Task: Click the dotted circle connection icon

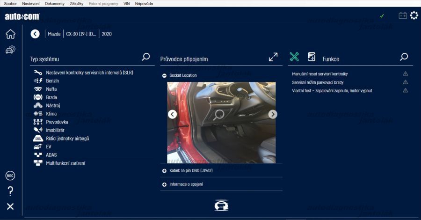Action: [x=414, y=15]
